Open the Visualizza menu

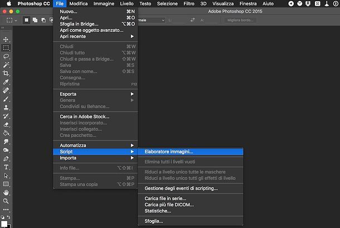(x=223, y=4)
